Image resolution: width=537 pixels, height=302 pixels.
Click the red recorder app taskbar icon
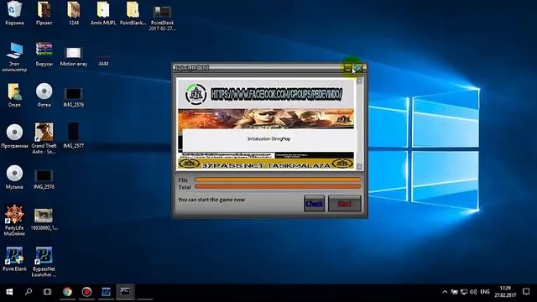(x=86, y=292)
